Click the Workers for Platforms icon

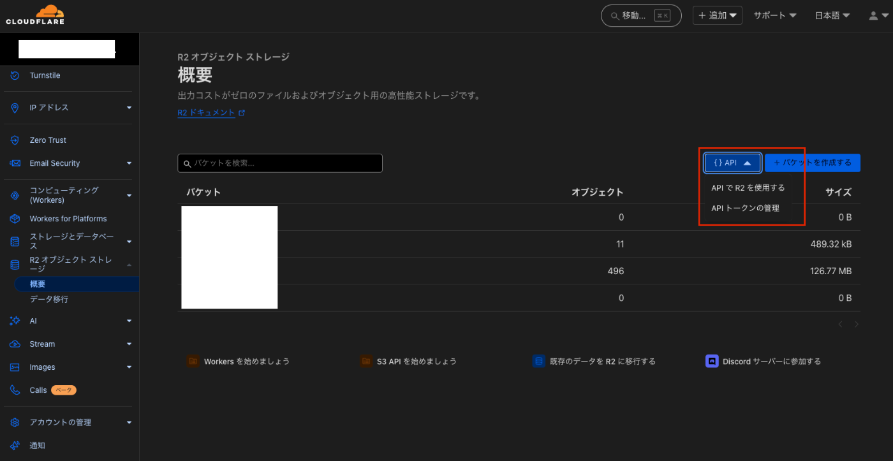click(x=13, y=218)
